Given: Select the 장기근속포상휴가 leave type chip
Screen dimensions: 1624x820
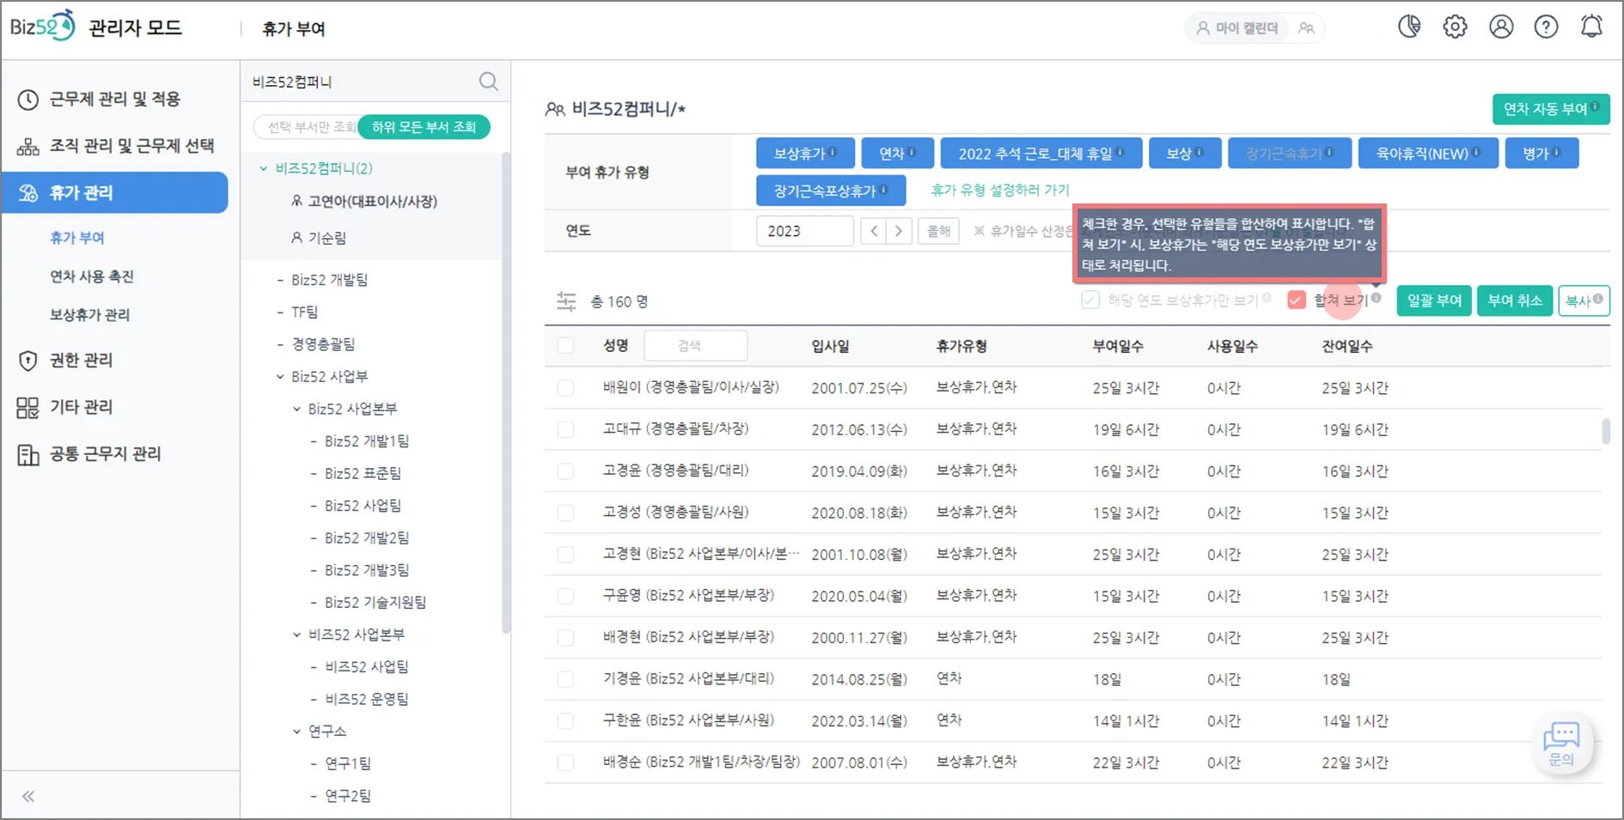Looking at the screenshot, I should pyautogui.click(x=831, y=191).
